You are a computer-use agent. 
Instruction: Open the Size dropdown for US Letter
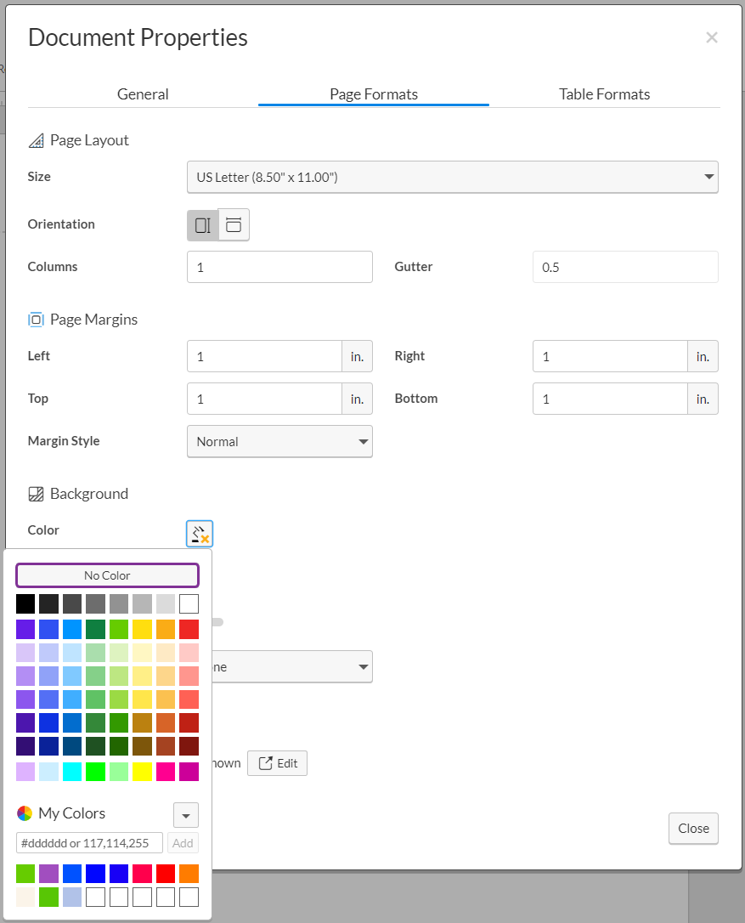[452, 177]
